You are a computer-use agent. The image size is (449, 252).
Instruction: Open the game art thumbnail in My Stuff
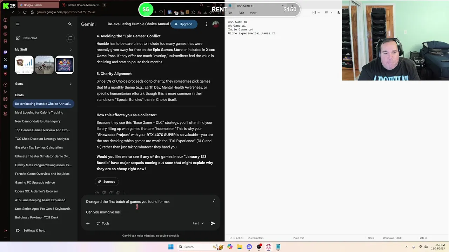tap(65, 65)
